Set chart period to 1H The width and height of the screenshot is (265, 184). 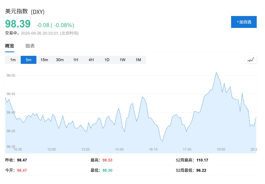point(76,60)
